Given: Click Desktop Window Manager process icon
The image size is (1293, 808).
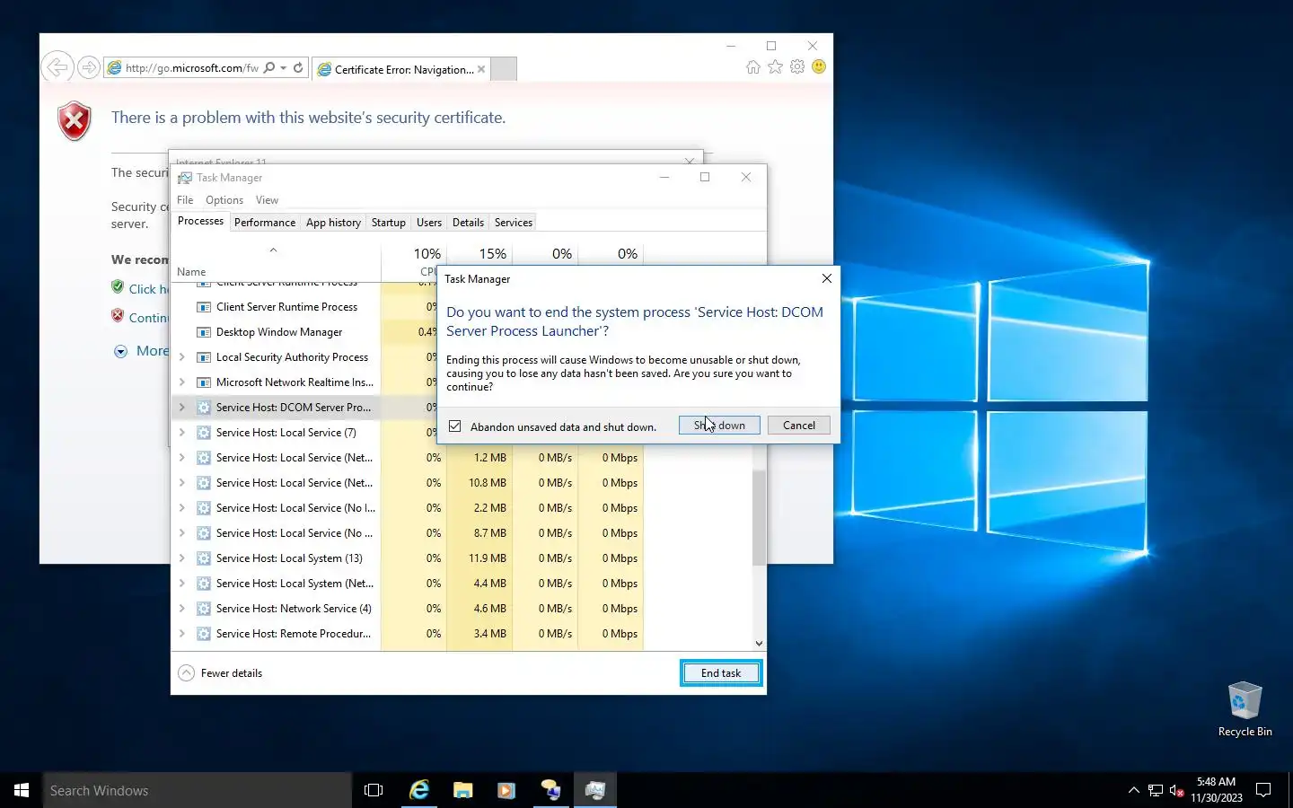Looking at the screenshot, I should tap(204, 332).
